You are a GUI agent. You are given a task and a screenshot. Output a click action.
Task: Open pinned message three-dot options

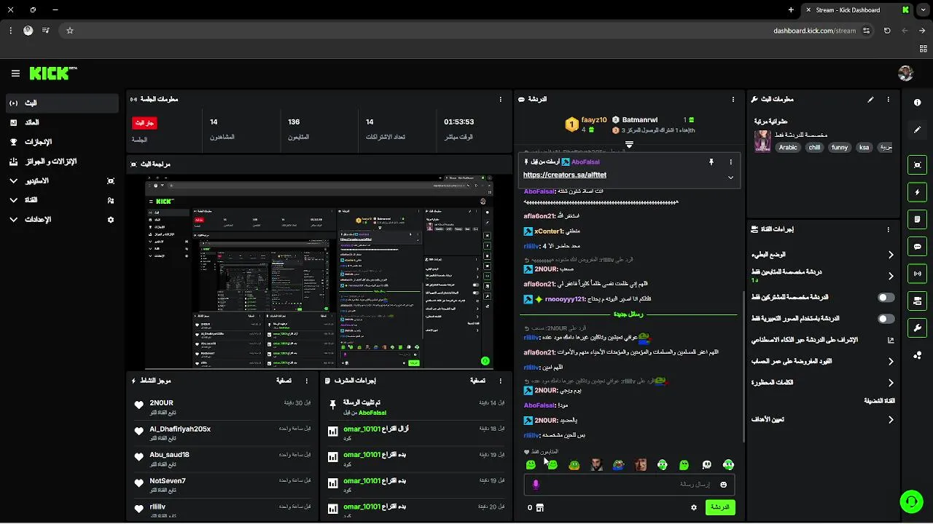tap(730, 162)
